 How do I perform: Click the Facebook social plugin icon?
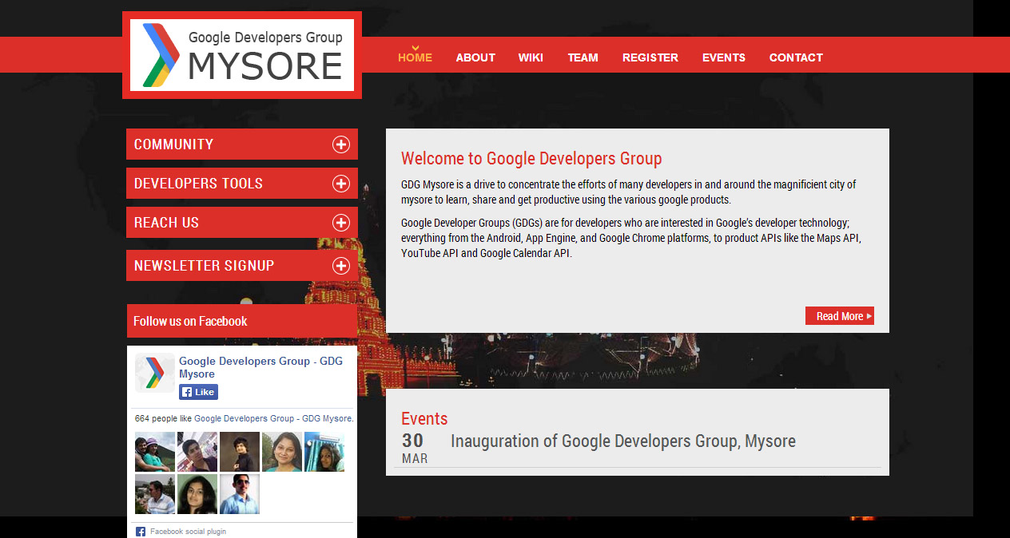(141, 532)
